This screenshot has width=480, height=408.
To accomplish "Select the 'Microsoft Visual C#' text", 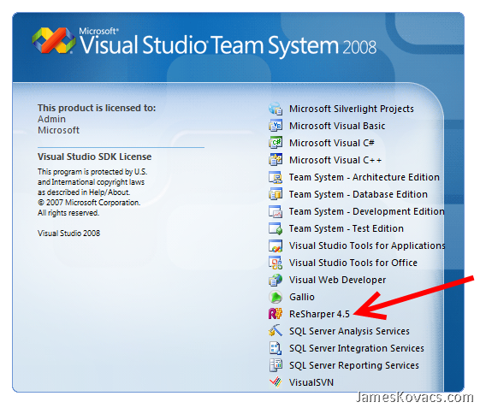I will 332,143.
